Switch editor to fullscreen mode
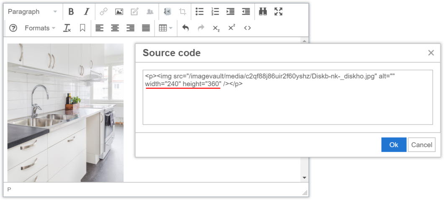 tap(279, 12)
